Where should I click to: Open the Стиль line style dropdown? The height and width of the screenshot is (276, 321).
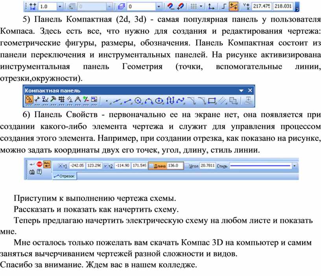pyautogui.click(x=295, y=166)
